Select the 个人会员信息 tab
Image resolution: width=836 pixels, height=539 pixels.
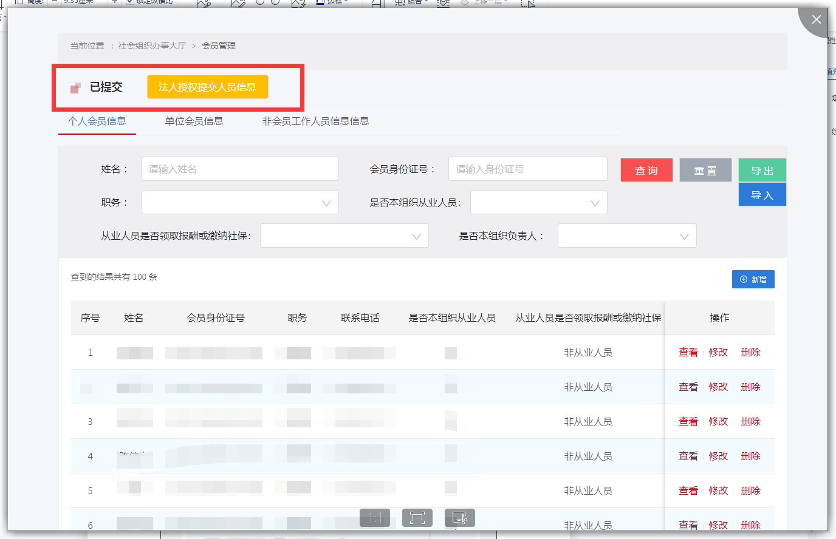pyautogui.click(x=97, y=121)
